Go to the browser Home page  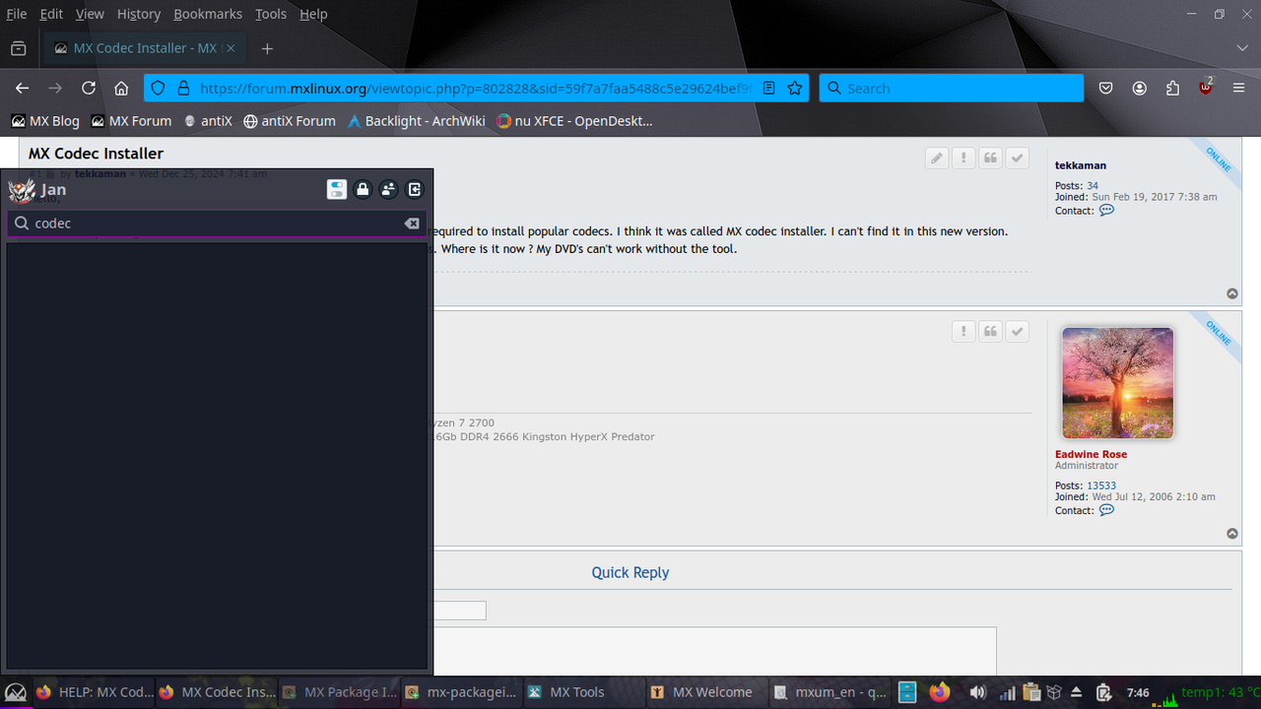121,88
